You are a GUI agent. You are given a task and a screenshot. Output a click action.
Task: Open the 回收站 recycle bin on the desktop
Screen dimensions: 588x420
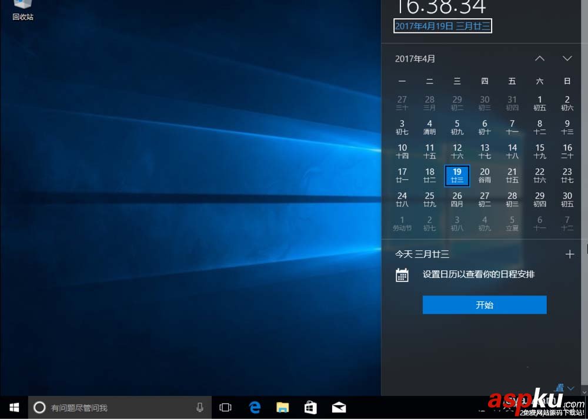click(22, 9)
